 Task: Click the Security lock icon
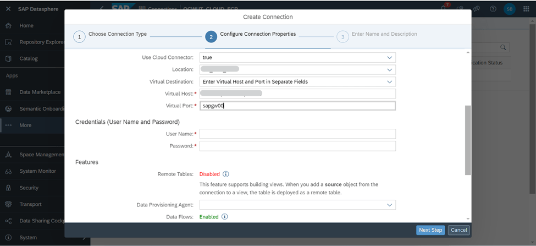pyautogui.click(x=9, y=188)
